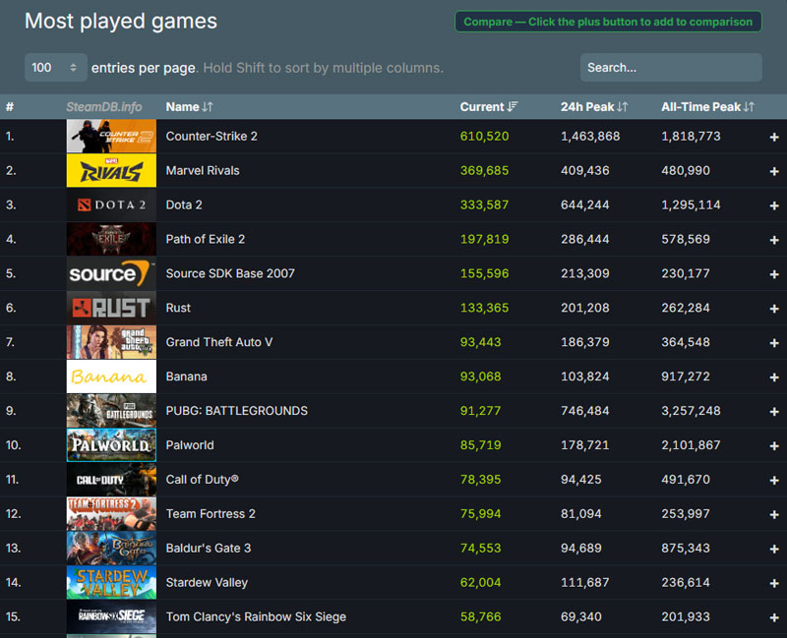Add Stardew Valley to comparison
The width and height of the screenshot is (787, 638).
coord(774,583)
